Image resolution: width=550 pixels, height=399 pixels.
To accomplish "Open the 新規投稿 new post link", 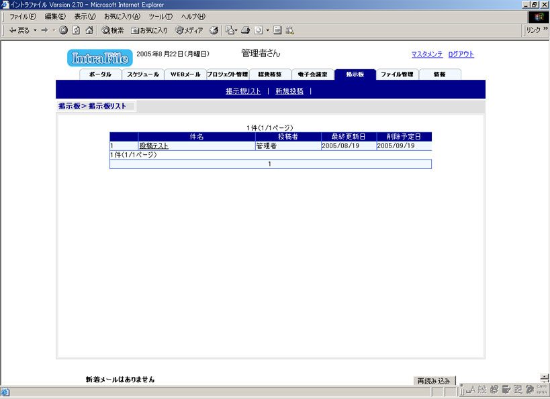I will pos(289,91).
